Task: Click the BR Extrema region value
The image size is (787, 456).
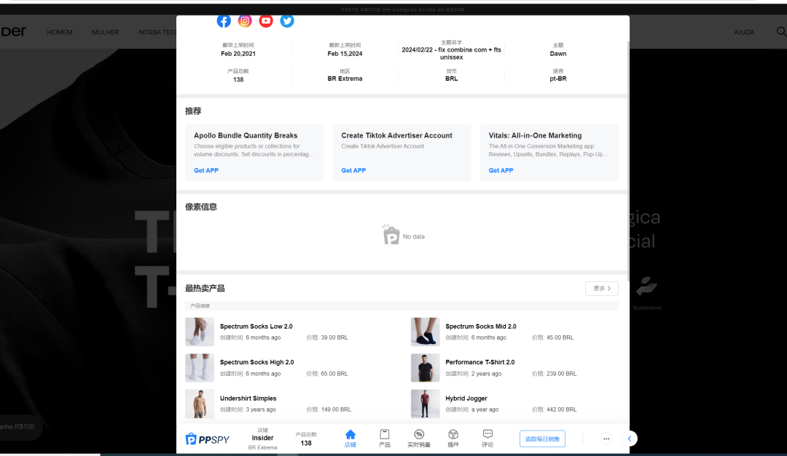Action: point(345,79)
